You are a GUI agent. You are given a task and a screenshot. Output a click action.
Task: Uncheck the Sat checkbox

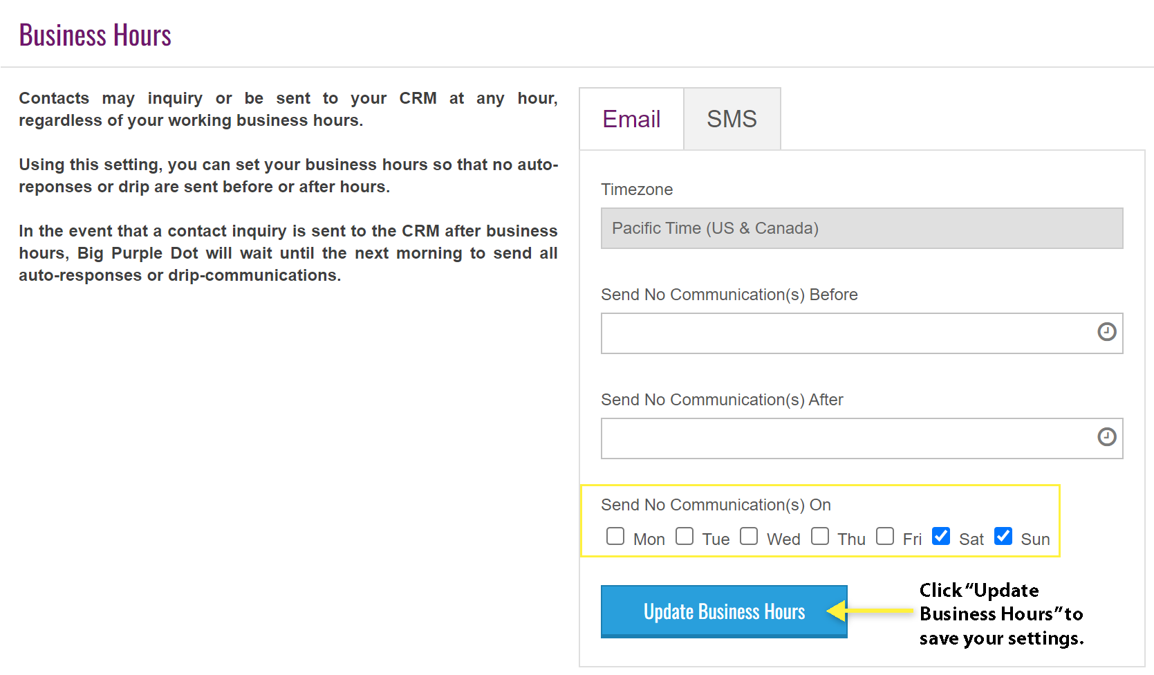click(x=941, y=537)
